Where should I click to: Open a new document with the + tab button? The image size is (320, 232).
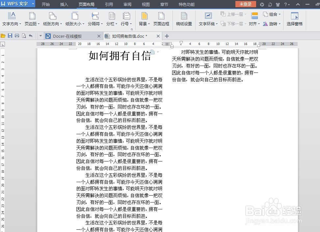click(167, 36)
